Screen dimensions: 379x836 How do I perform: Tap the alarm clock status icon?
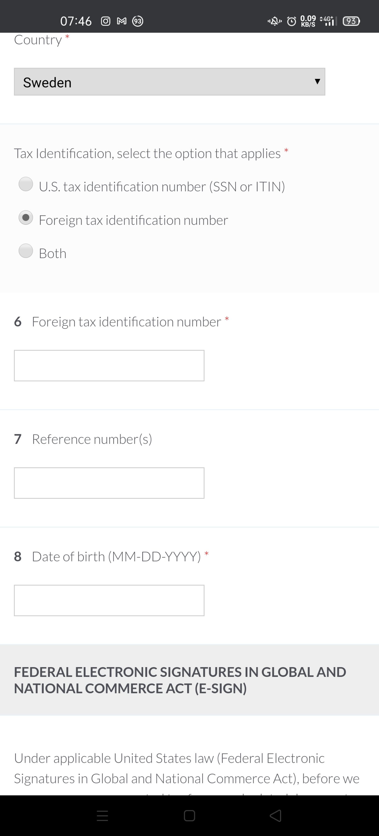(291, 21)
